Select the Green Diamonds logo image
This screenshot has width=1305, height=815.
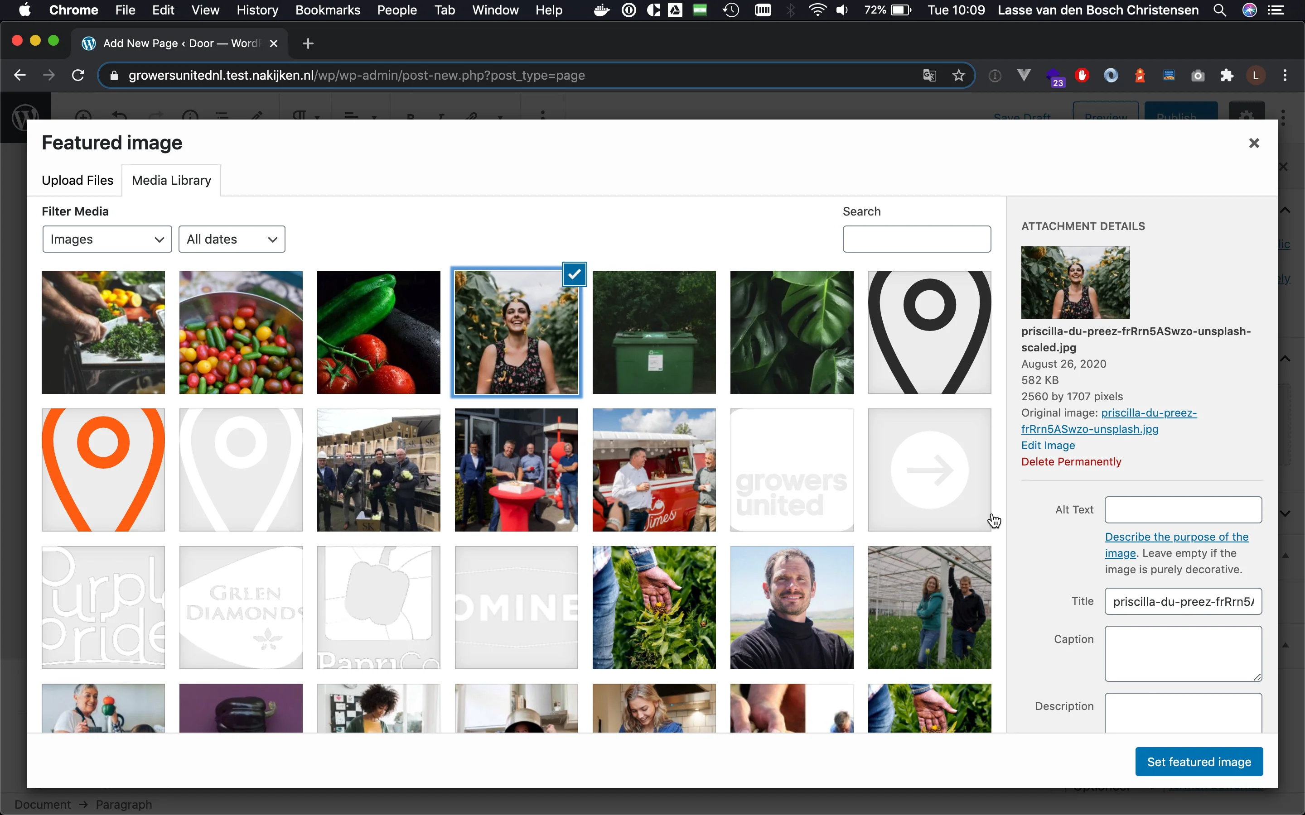241,608
